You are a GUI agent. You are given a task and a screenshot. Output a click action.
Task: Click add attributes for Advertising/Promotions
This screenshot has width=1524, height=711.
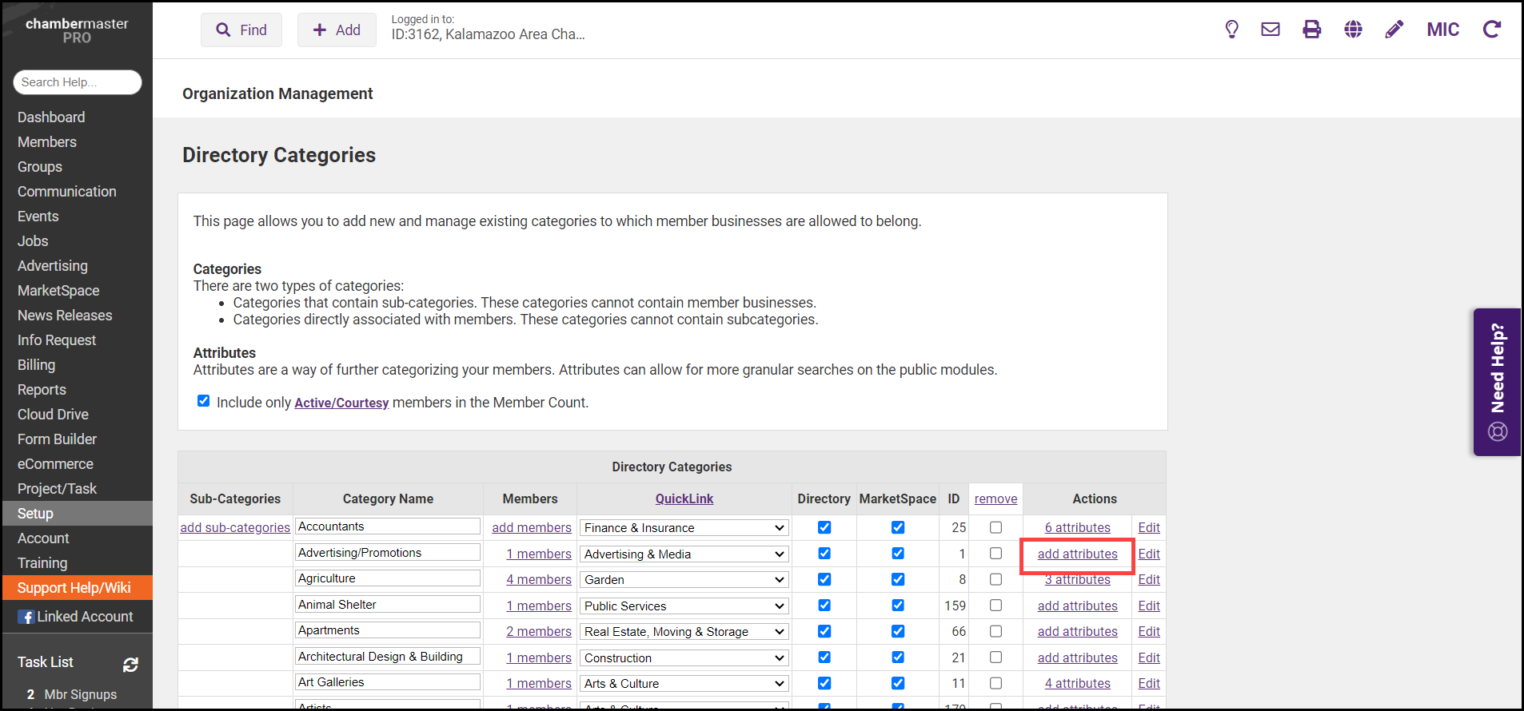1077,554
